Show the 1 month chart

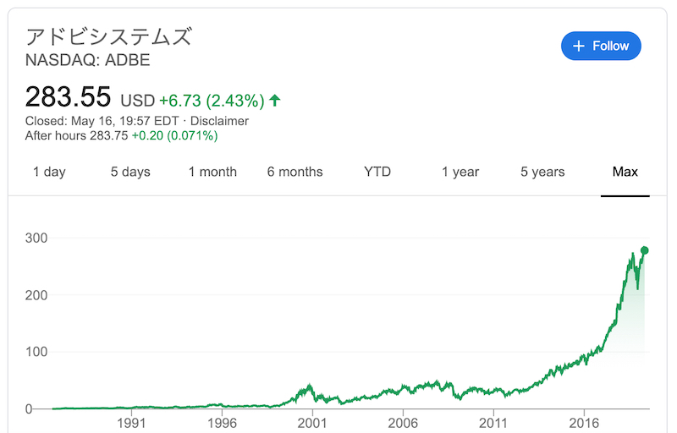click(x=212, y=172)
